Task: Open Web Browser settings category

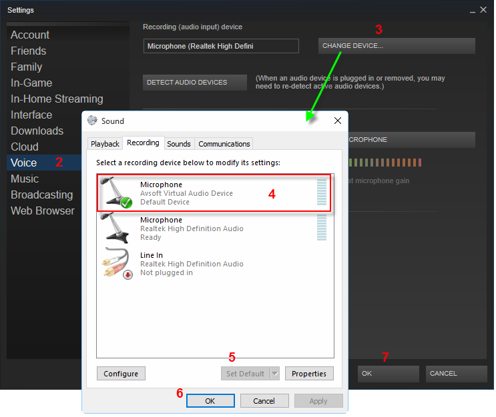Action: (43, 211)
